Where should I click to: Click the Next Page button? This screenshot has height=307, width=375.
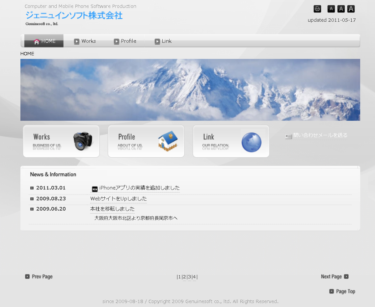pos(335,277)
